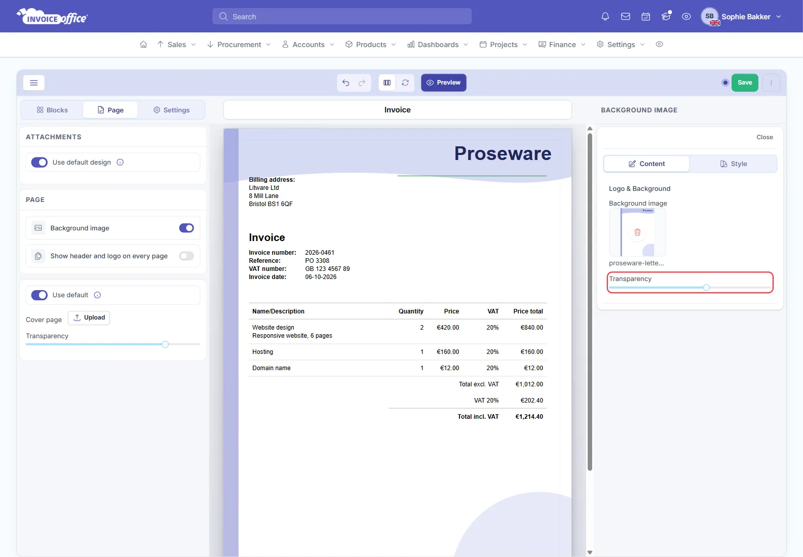Viewport: 803px width, 557px height.
Task: Open the hamburger menu in editor
Action: click(34, 83)
